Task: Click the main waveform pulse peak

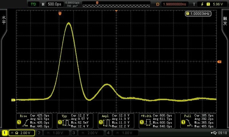Action: coord(69,23)
